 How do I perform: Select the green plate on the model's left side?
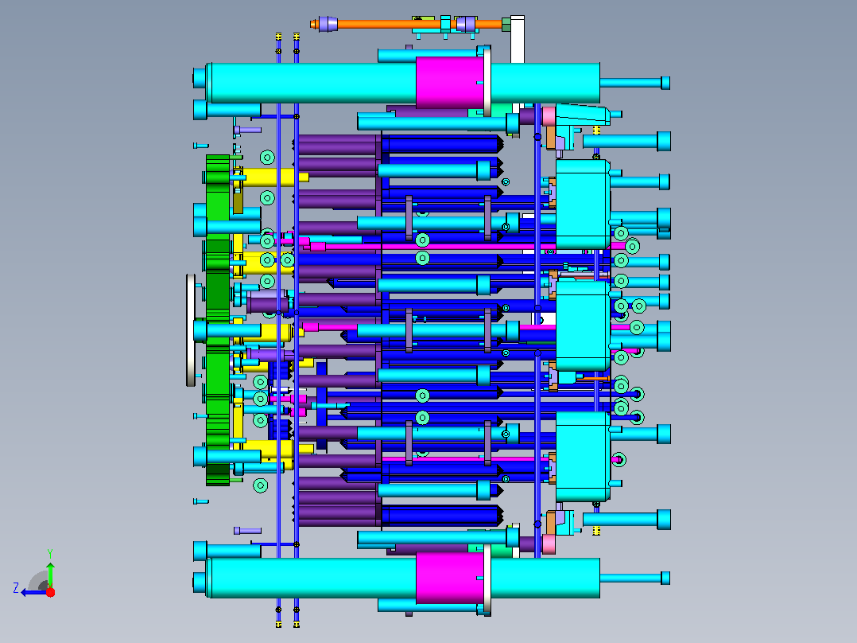(x=218, y=320)
